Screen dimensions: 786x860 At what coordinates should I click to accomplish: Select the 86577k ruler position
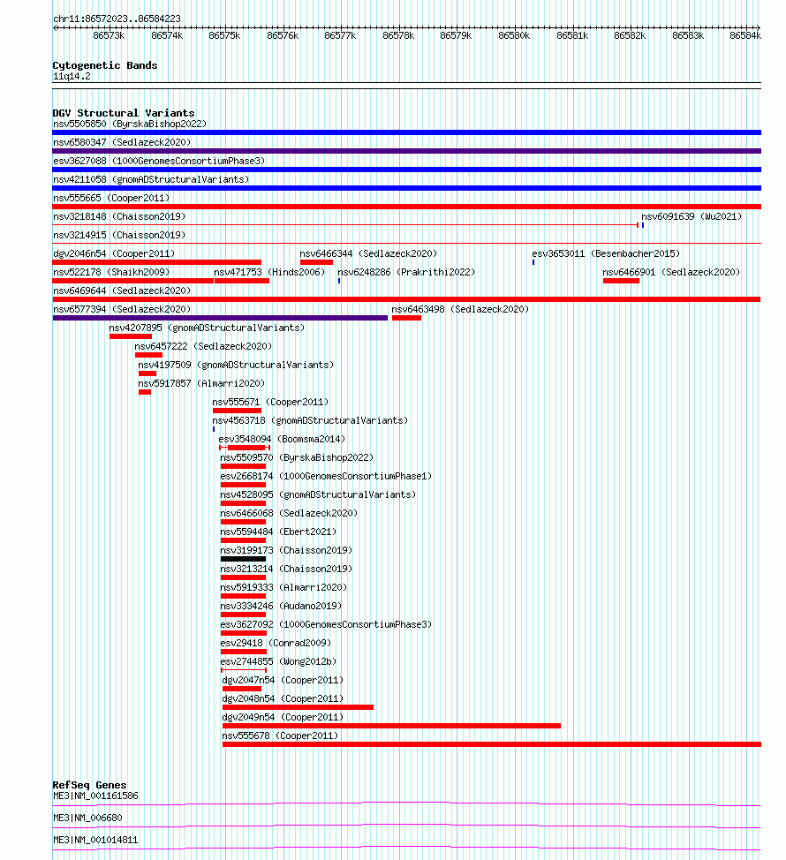pyautogui.click(x=340, y=35)
